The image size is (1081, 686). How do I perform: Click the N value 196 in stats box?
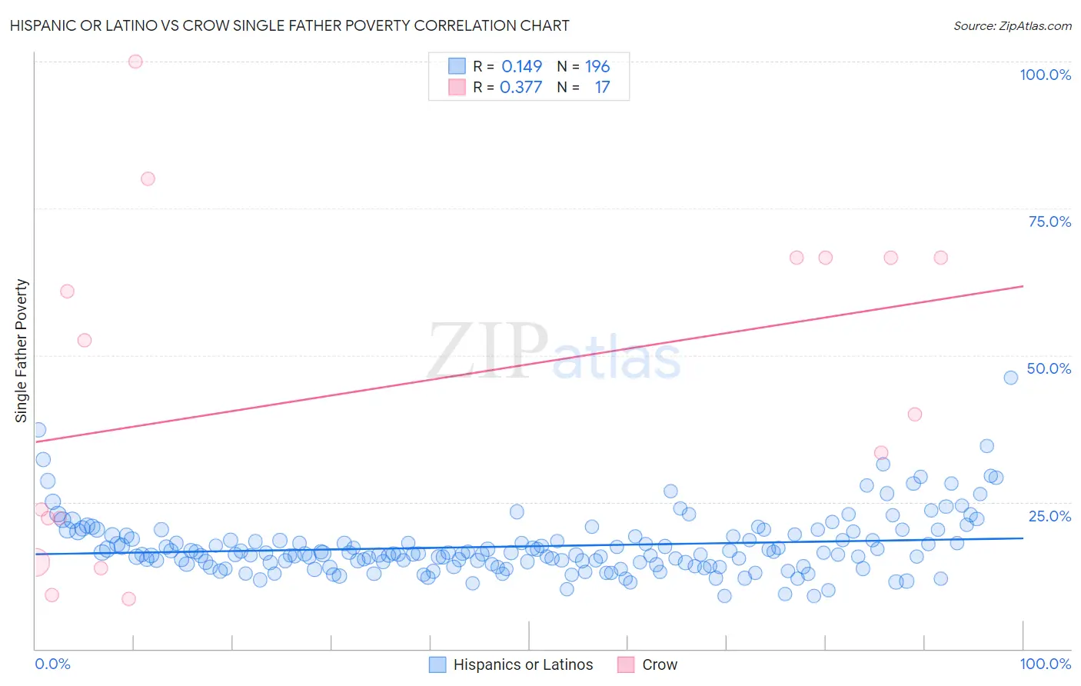pos(597,66)
